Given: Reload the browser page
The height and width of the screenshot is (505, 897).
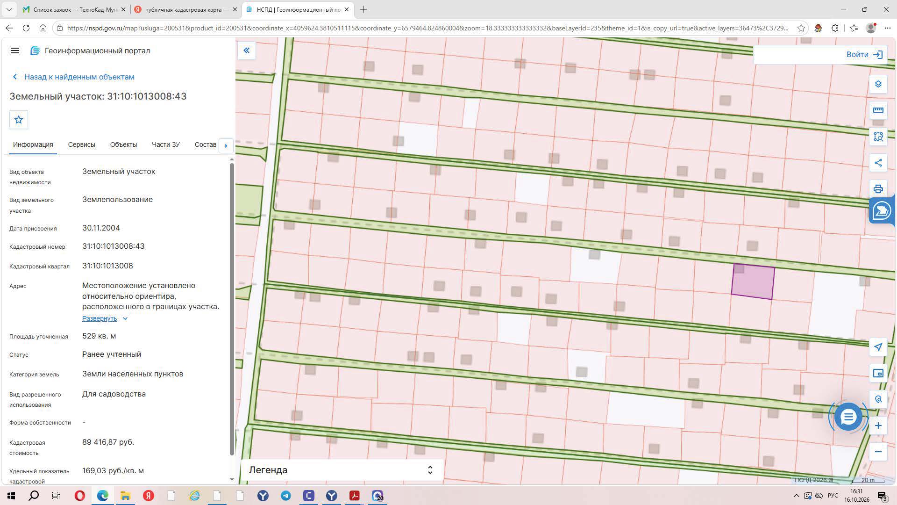Looking at the screenshot, I should pyautogui.click(x=26, y=28).
